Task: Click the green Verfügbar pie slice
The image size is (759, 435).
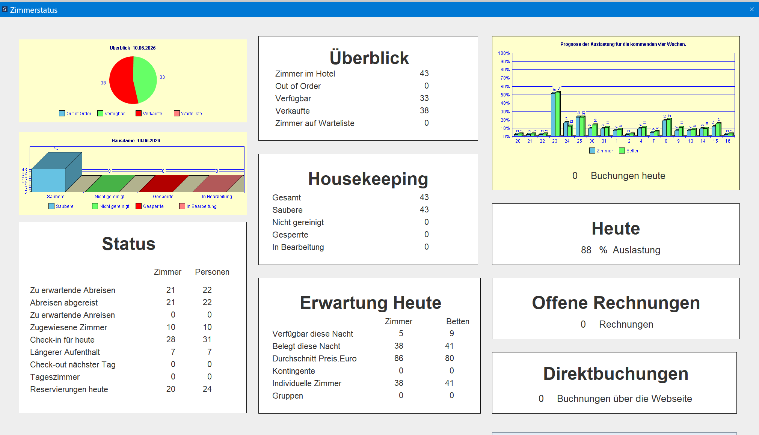Action: coord(146,79)
